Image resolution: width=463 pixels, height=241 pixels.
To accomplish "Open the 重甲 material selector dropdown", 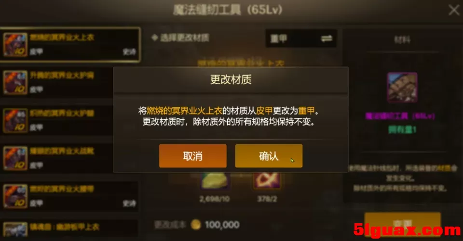I will [x=301, y=38].
